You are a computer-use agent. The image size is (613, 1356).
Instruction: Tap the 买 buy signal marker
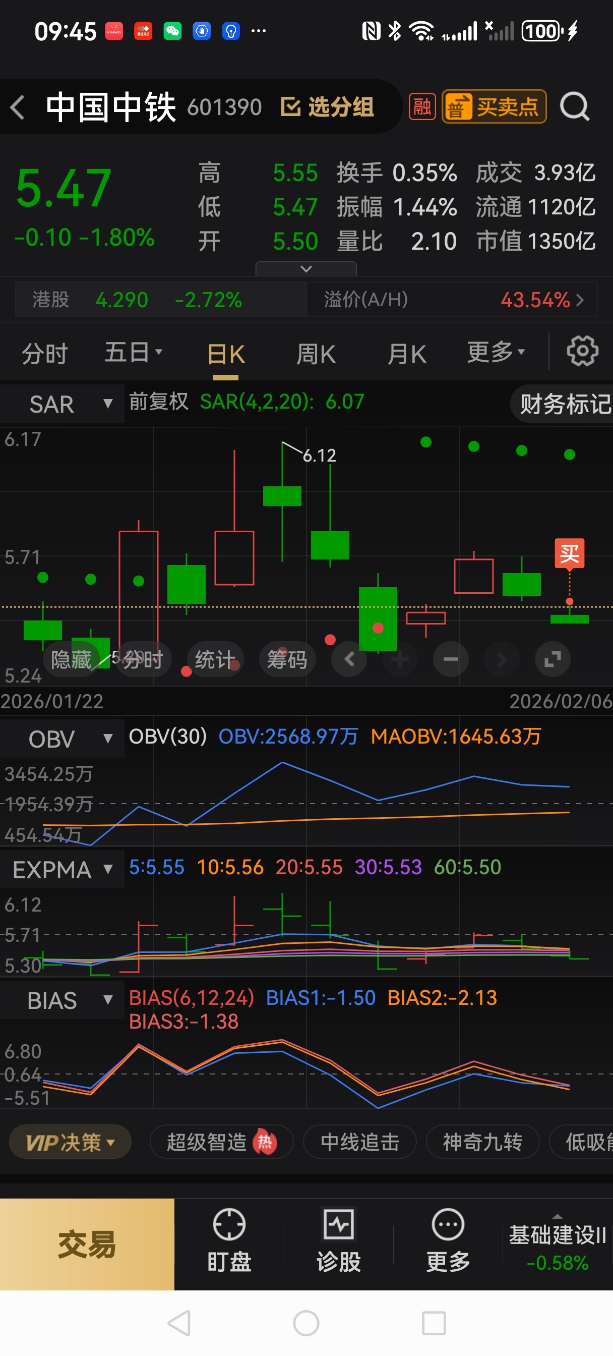(569, 553)
